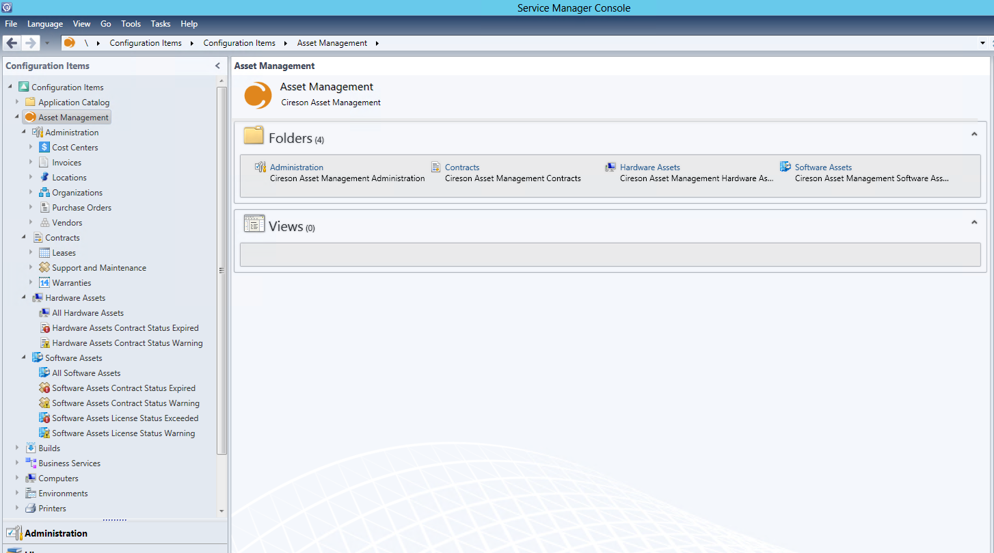The height and width of the screenshot is (553, 994).
Task: Open the Tasks menu
Action: (161, 24)
